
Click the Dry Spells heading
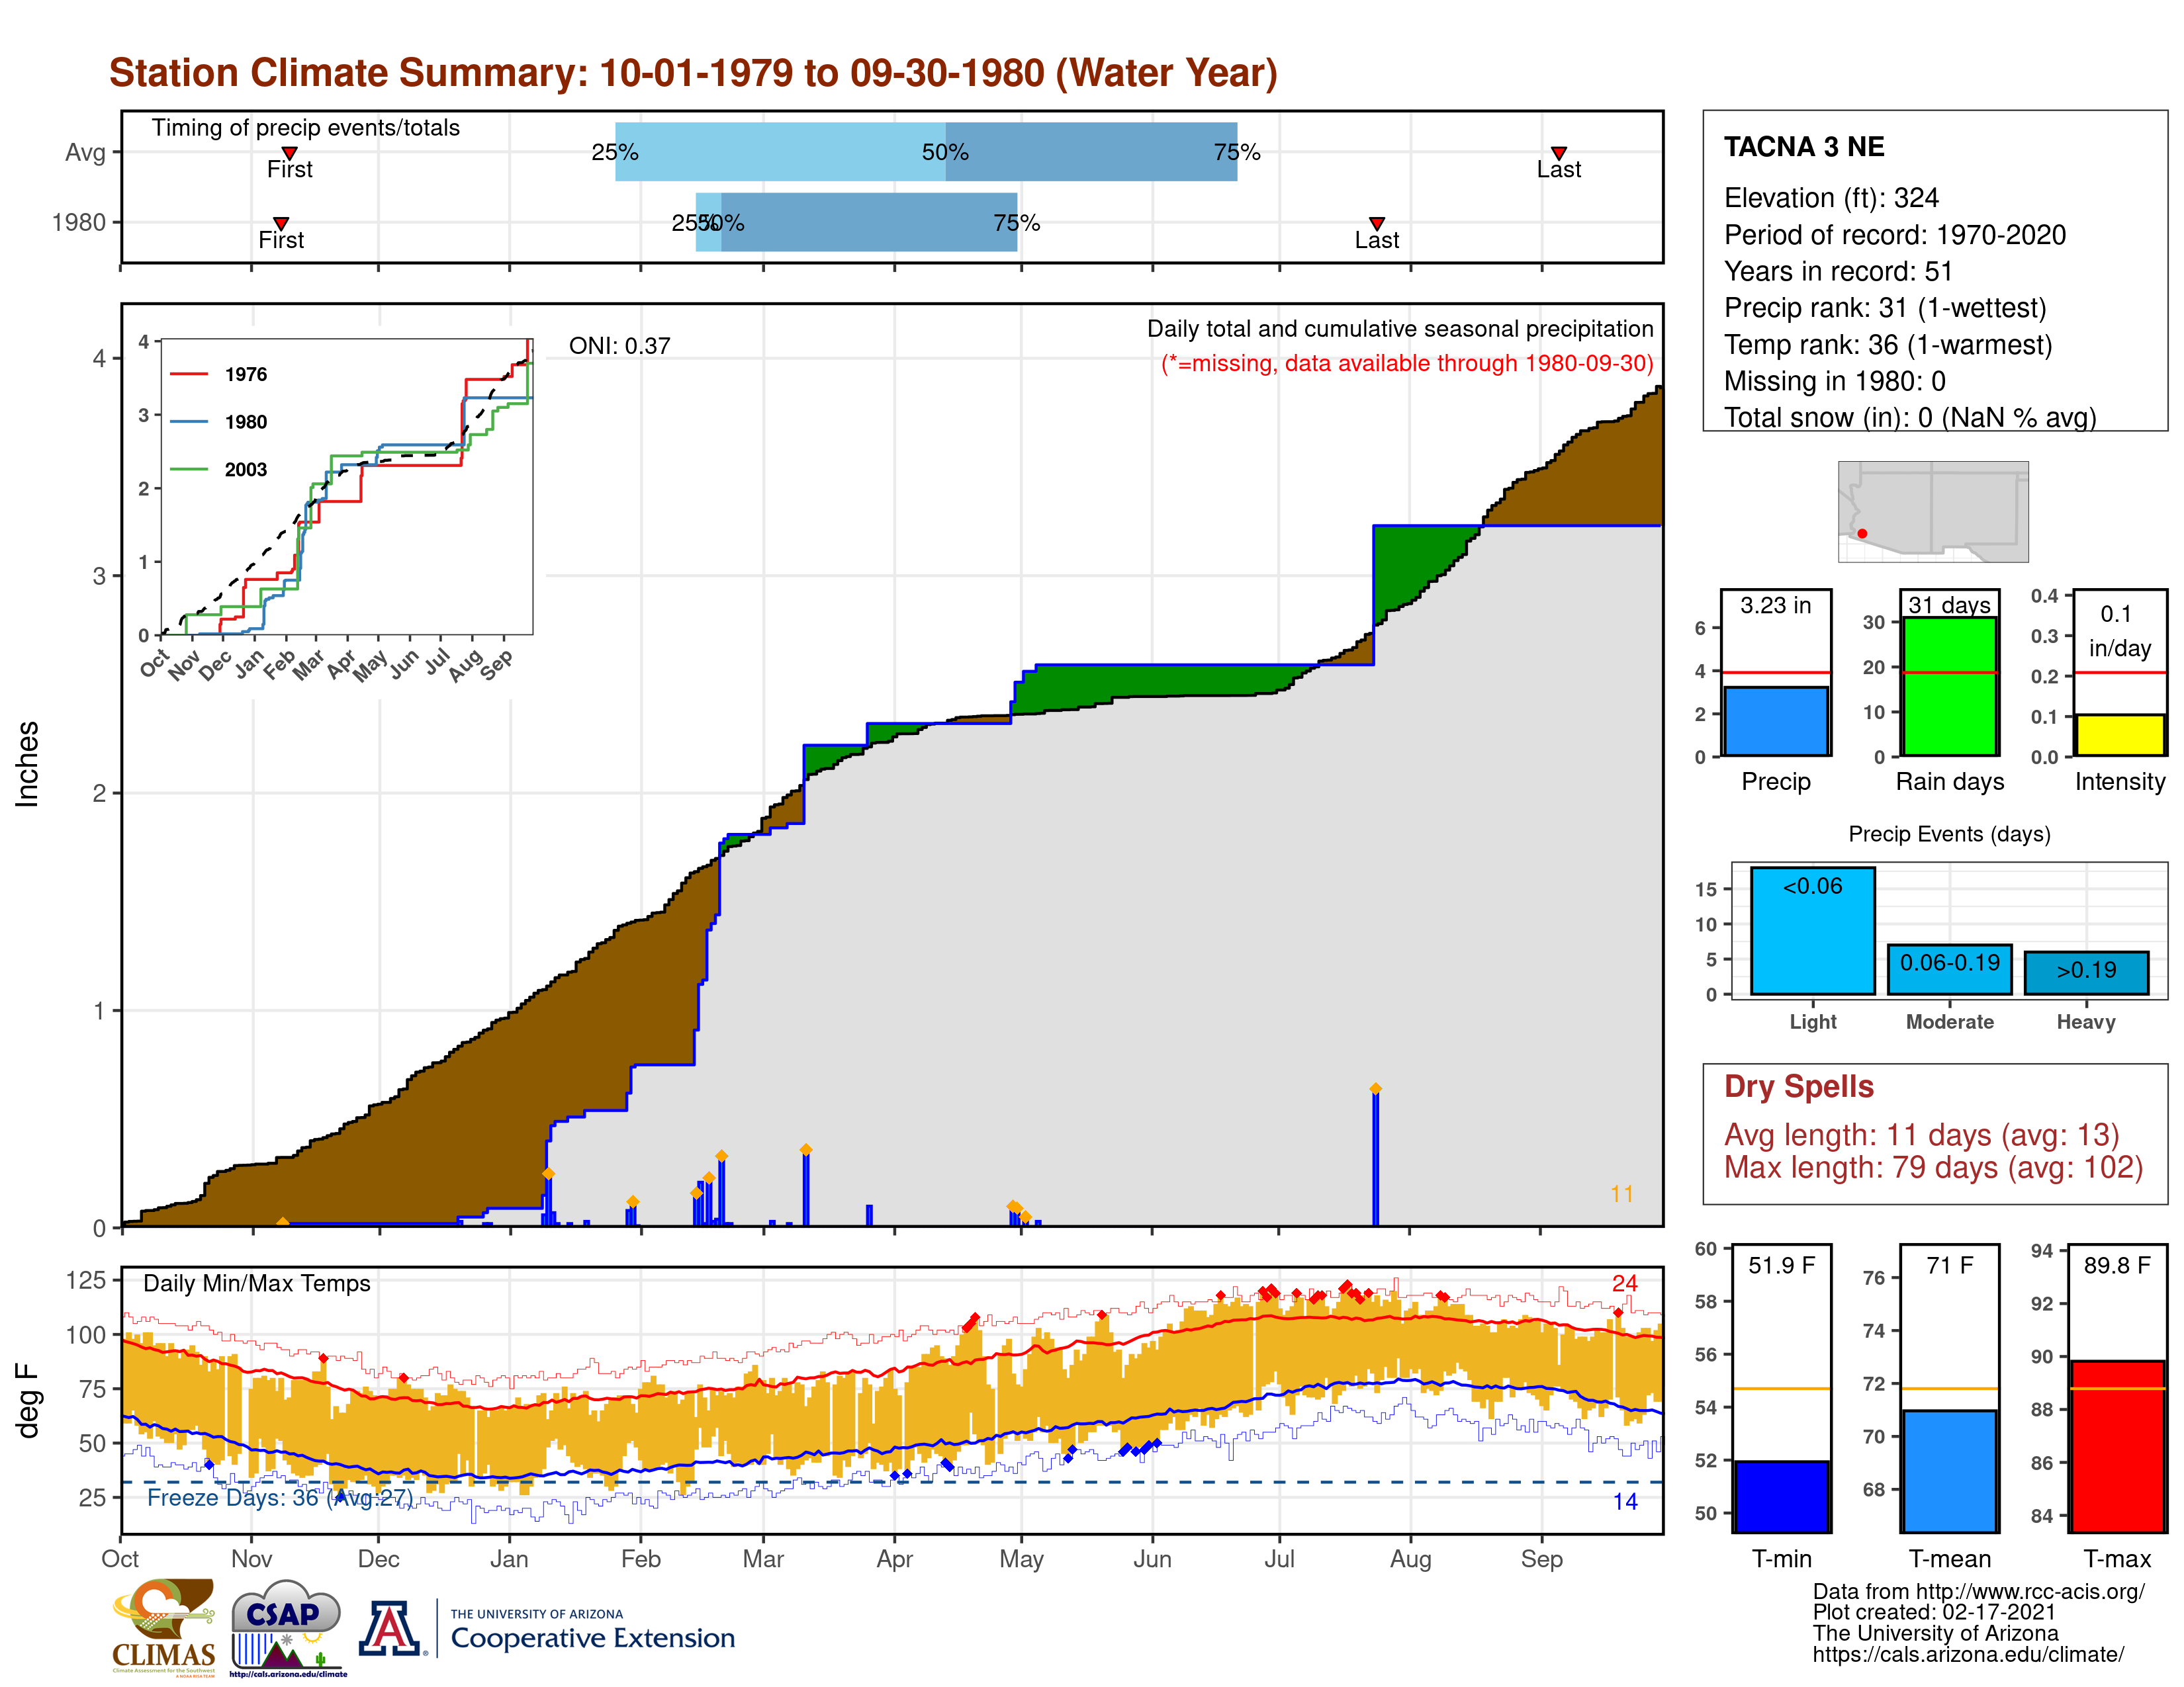(1798, 1086)
